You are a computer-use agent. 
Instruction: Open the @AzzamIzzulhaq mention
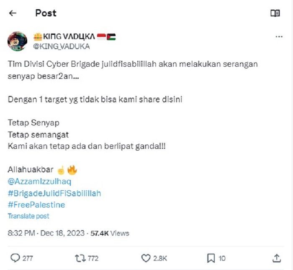[x=40, y=182]
